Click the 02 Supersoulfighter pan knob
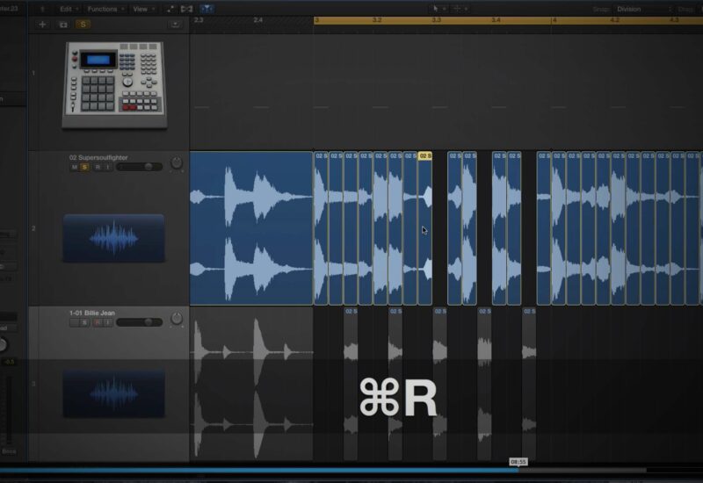The height and width of the screenshot is (483, 703). click(x=177, y=163)
